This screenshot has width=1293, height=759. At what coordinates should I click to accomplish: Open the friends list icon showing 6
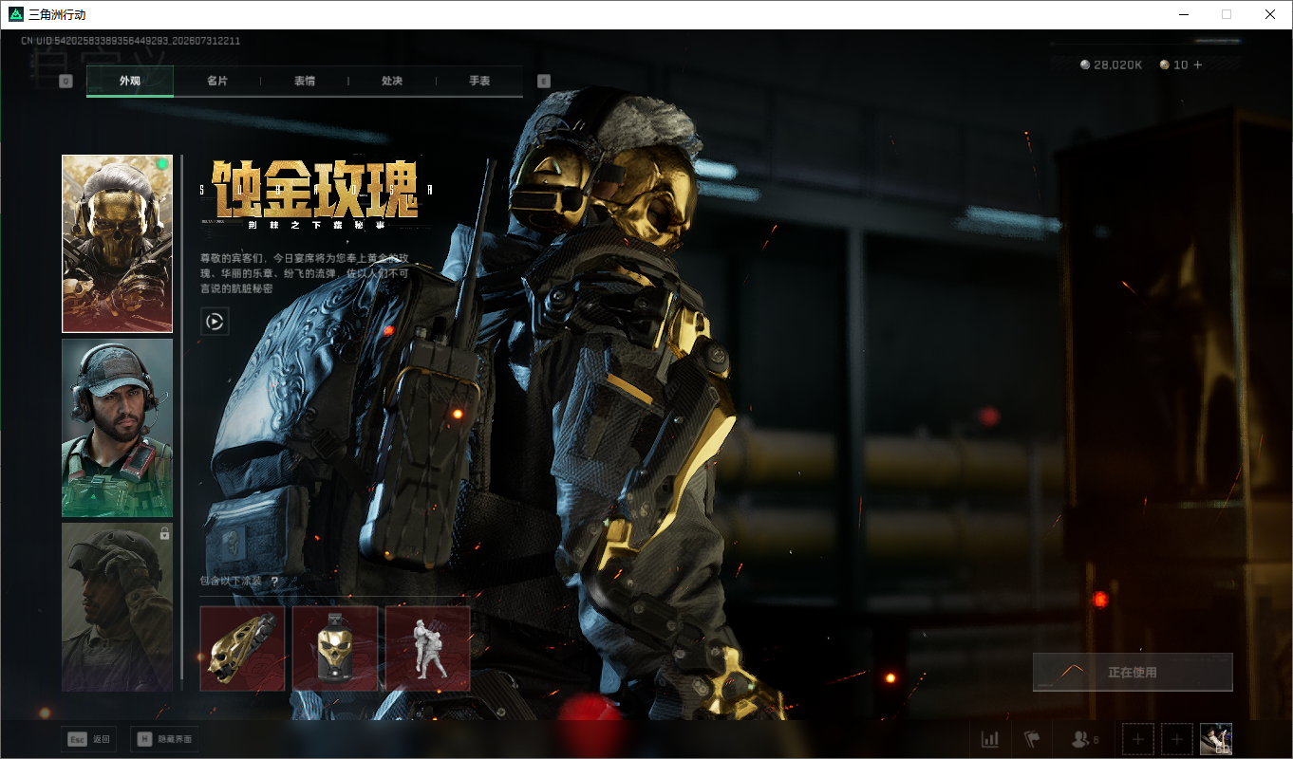(1084, 739)
